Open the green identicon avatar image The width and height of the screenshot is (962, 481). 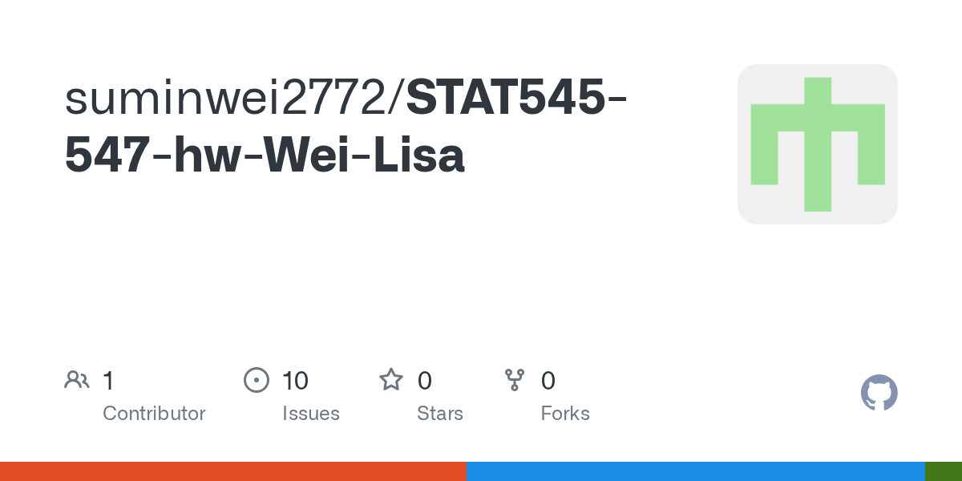817,144
